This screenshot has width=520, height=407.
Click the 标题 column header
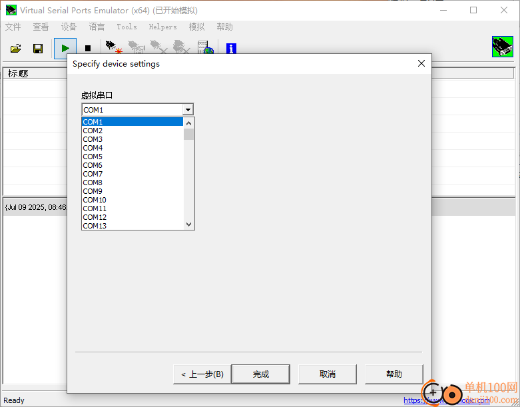pyautogui.click(x=35, y=73)
